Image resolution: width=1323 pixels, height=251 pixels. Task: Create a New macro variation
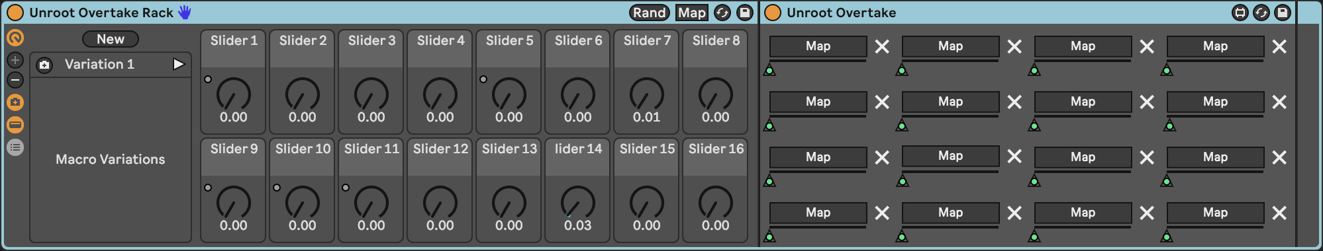(111, 39)
